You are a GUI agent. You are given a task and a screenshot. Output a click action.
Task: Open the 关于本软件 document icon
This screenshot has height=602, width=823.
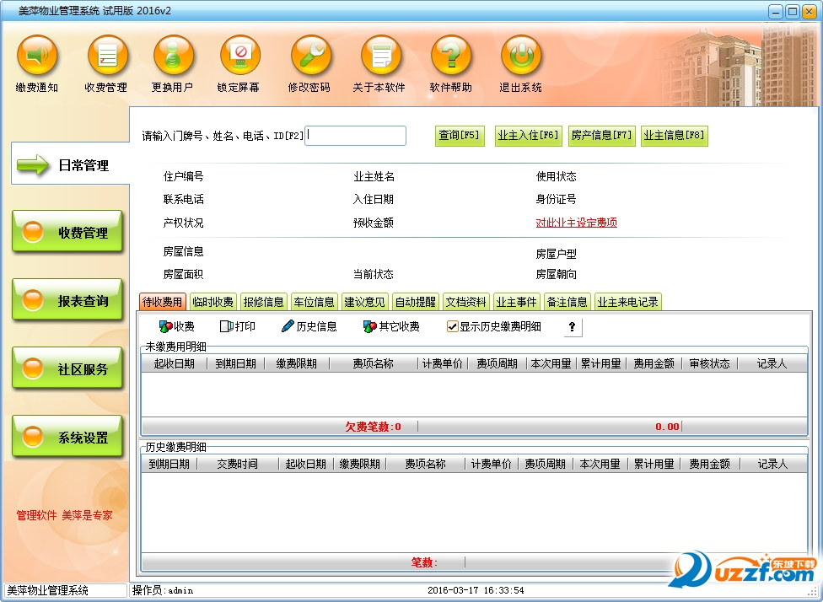pyautogui.click(x=380, y=55)
